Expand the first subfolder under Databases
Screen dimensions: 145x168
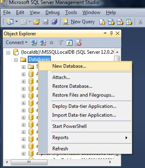click(x=23, y=67)
